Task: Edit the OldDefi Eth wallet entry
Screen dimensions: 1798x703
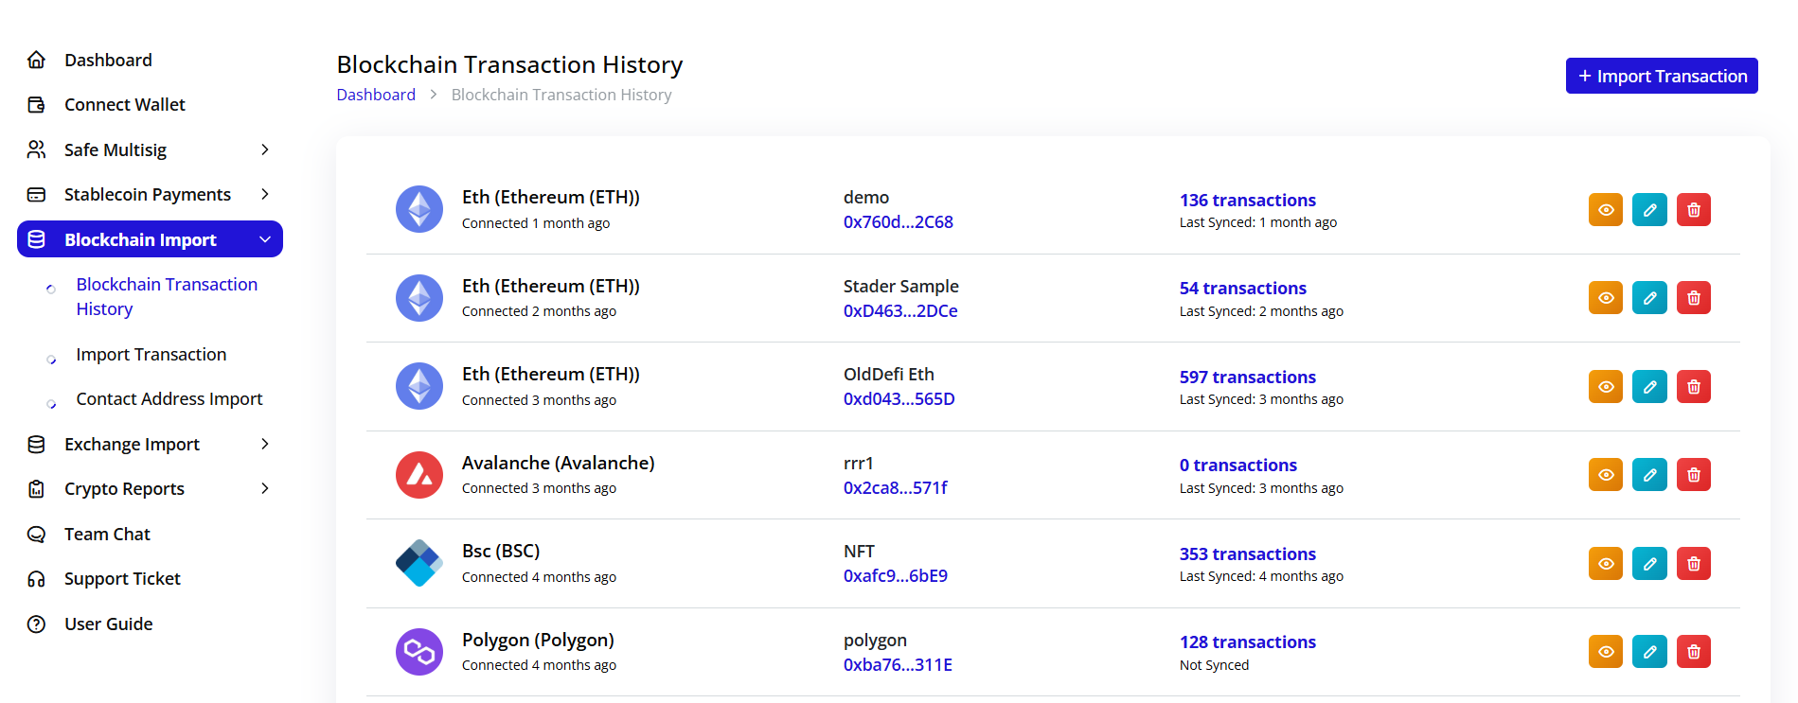Action: coord(1648,387)
